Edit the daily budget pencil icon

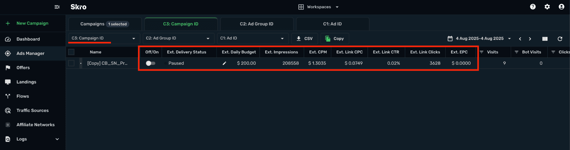(224, 63)
